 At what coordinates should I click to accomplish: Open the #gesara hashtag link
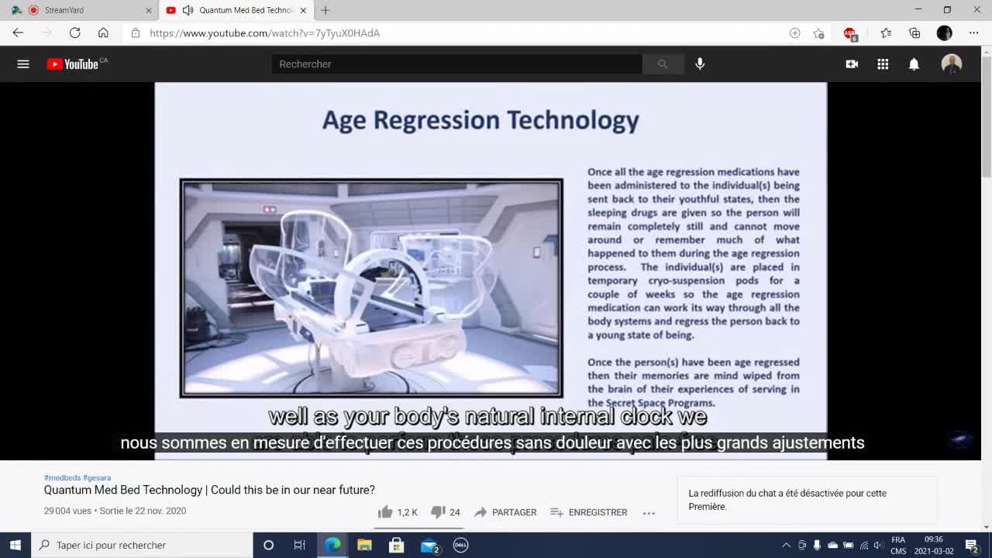click(97, 477)
